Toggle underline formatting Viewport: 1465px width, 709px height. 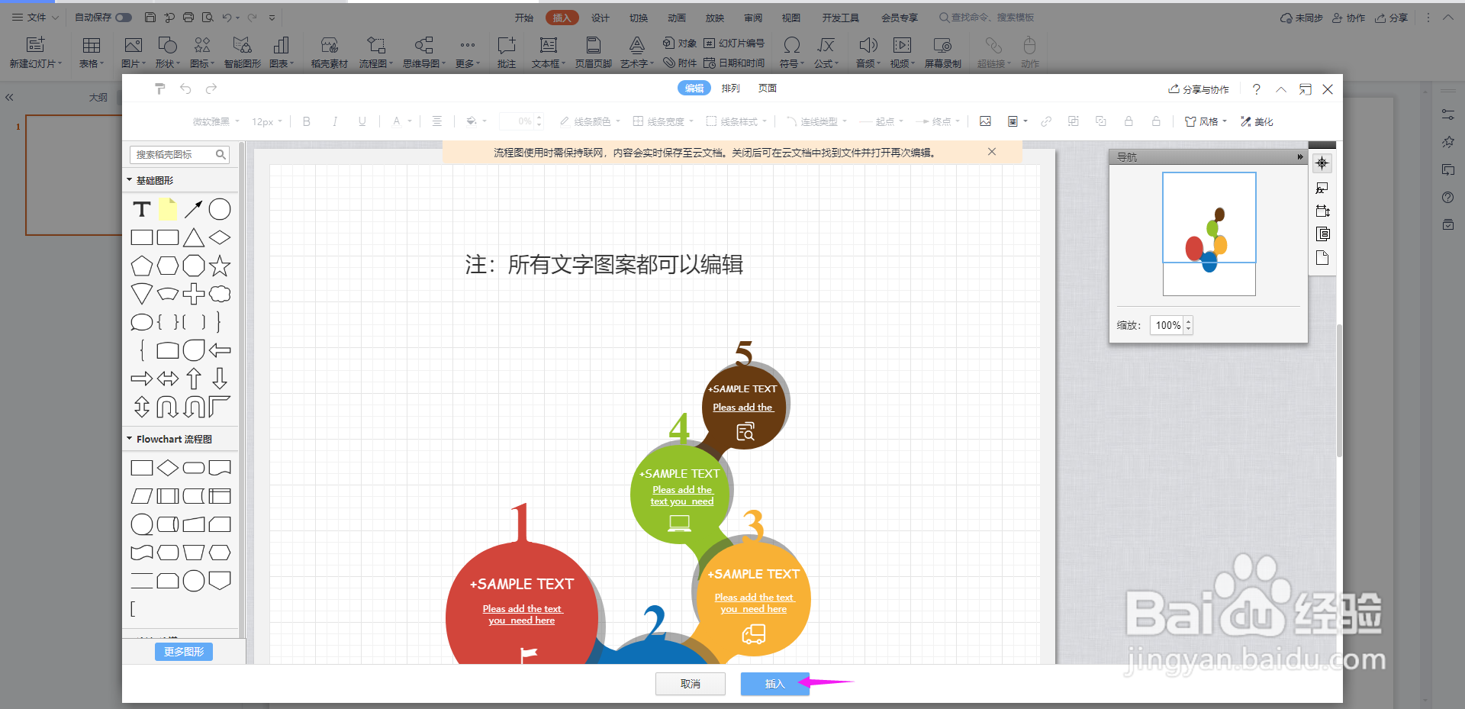[362, 121]
